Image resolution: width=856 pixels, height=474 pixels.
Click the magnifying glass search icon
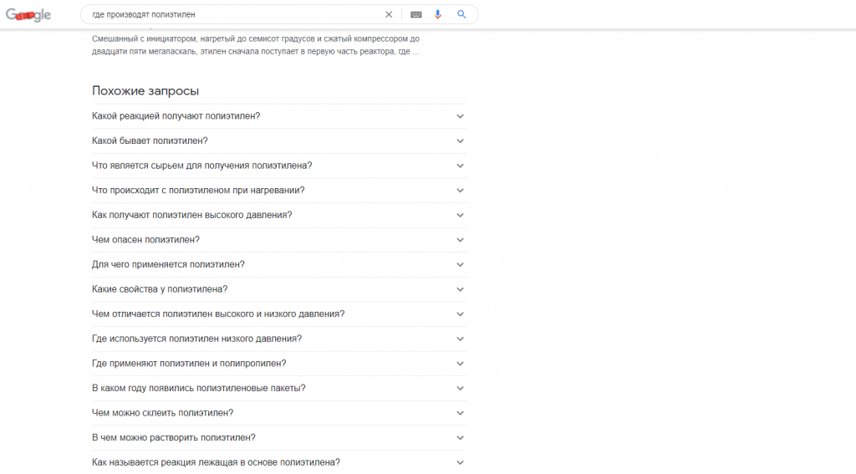pos(461,14)
